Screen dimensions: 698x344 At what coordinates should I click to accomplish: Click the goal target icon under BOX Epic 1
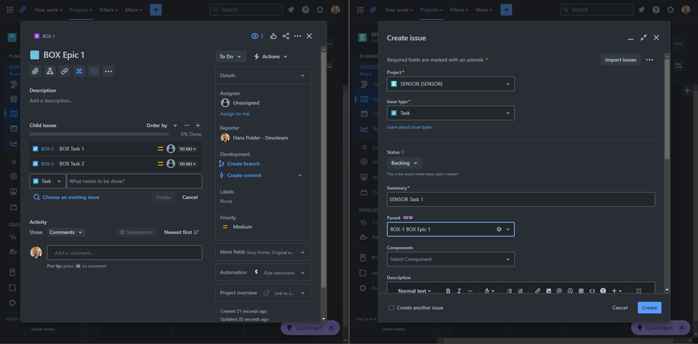(x=94, y=71)
